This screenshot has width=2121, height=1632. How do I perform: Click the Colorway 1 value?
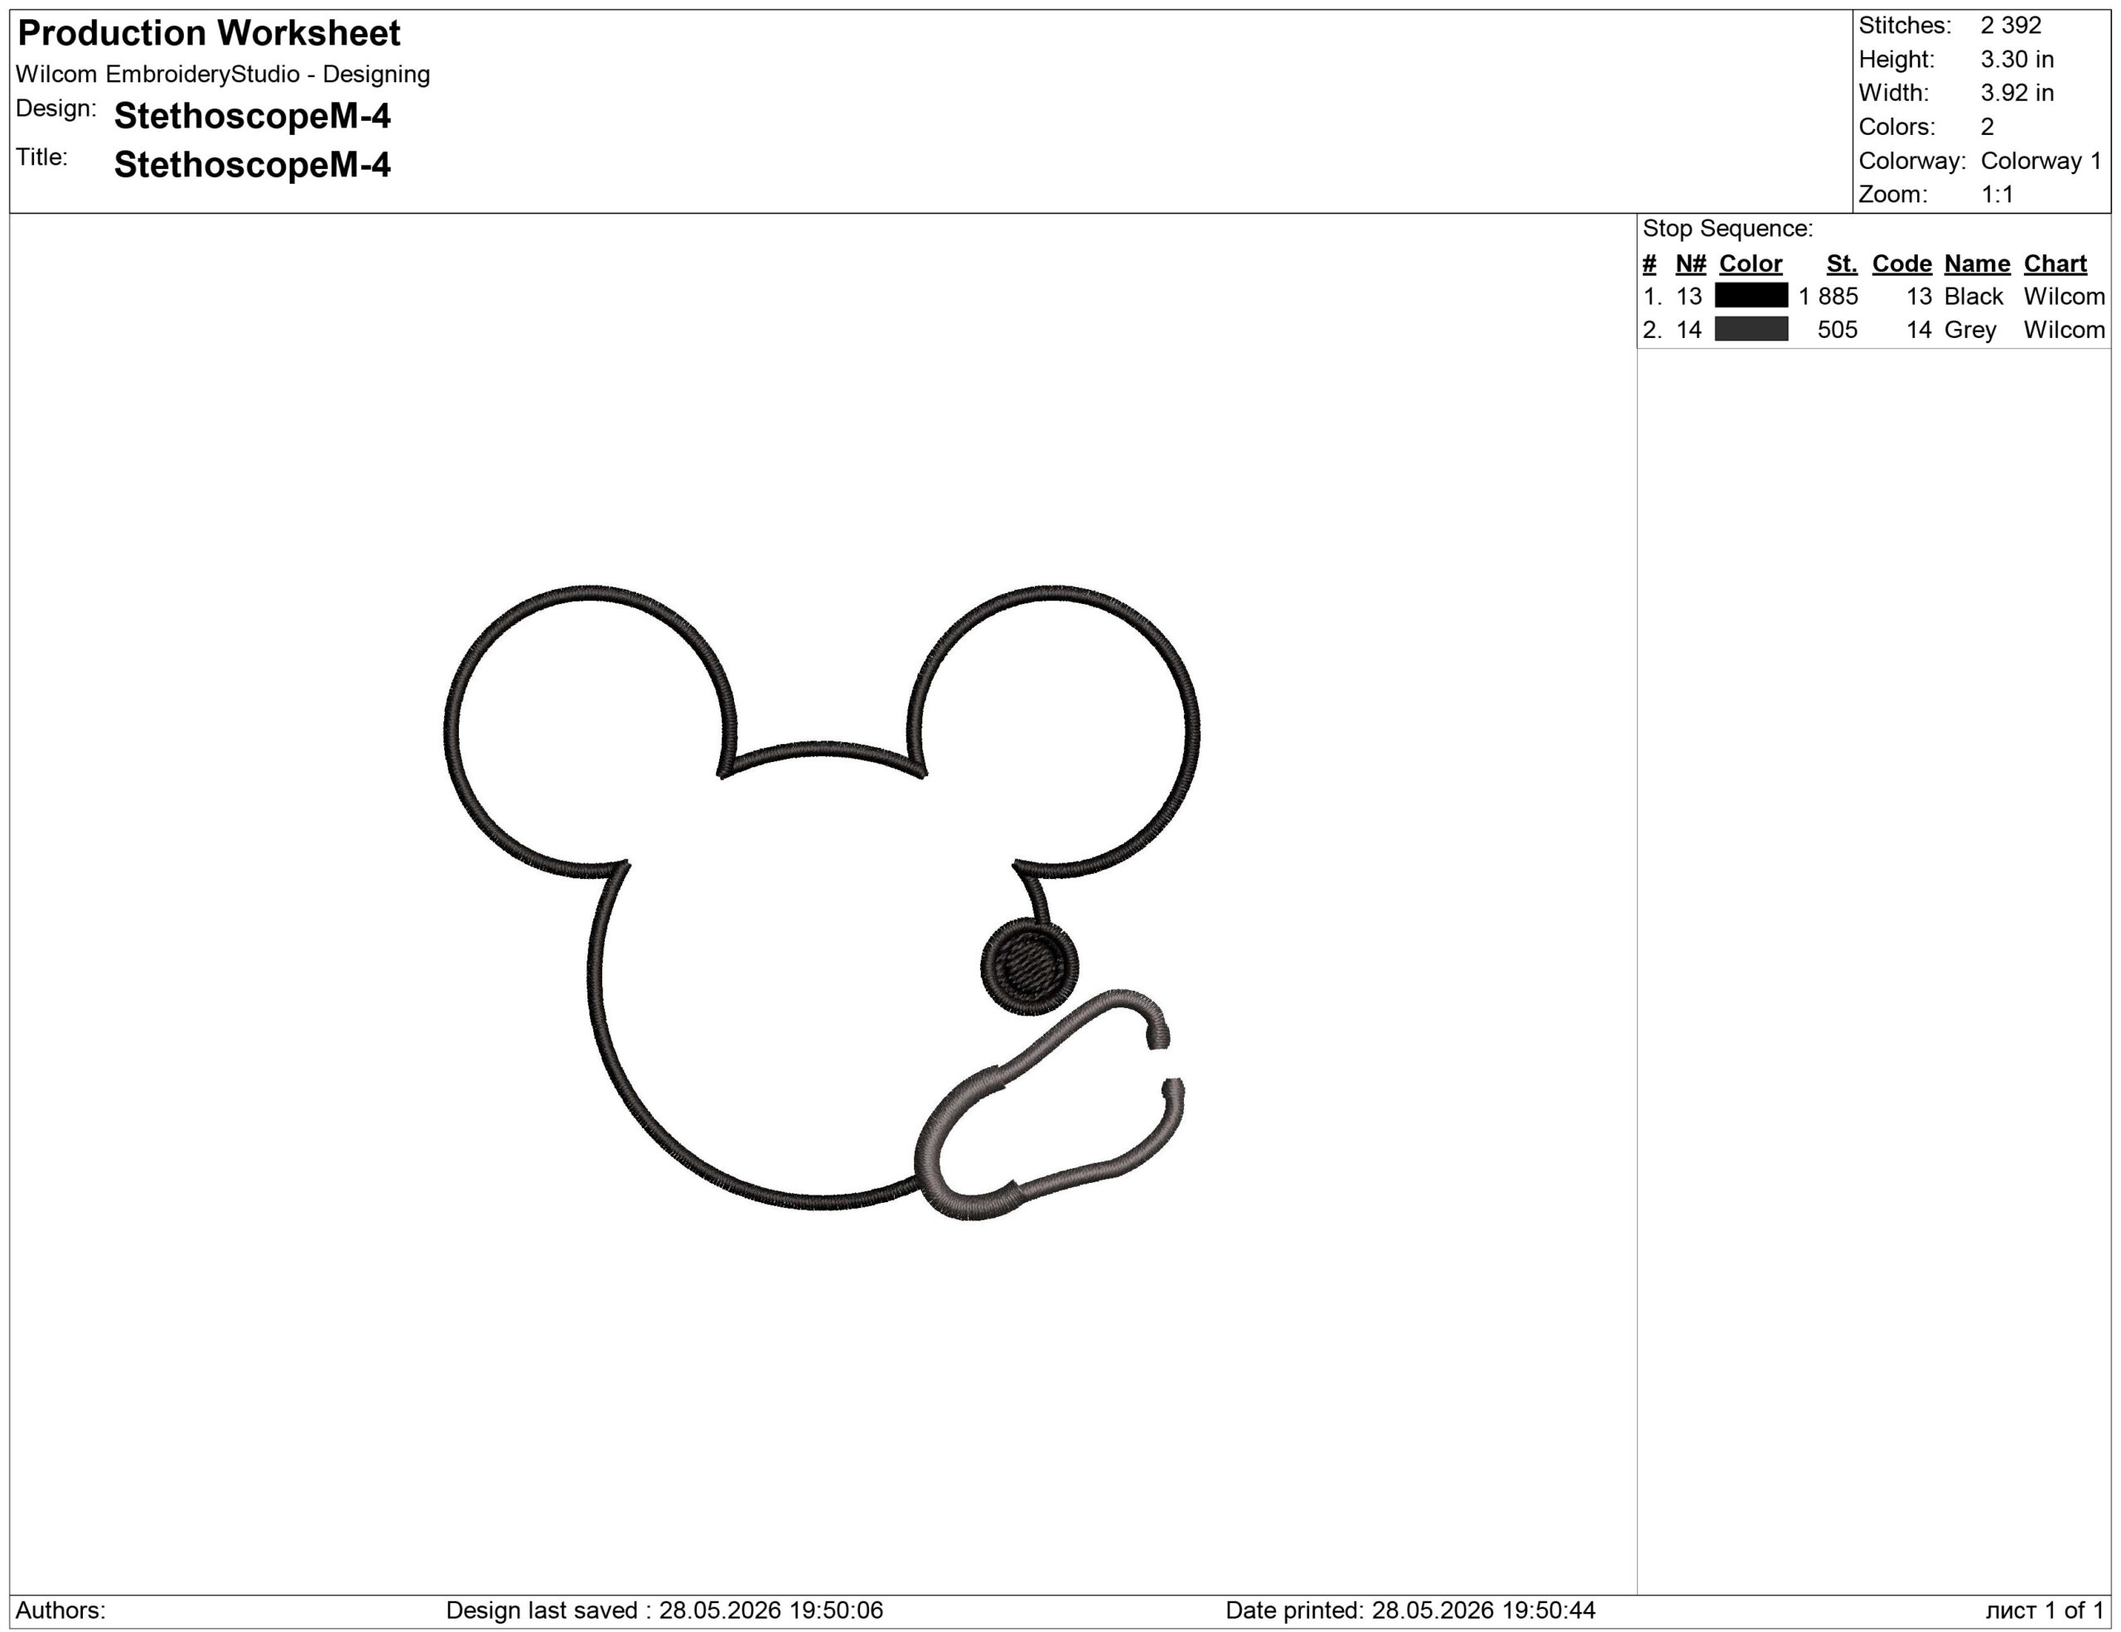tap(2041, 160)
